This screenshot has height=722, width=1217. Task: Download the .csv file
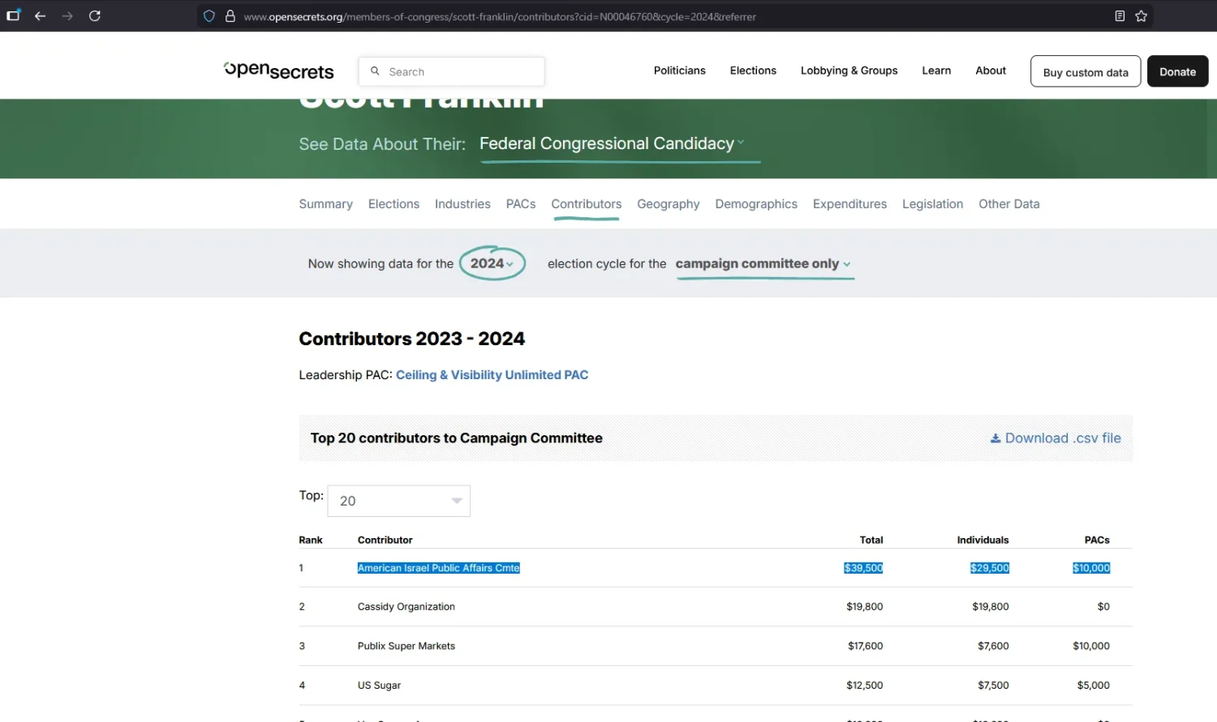click(x=1056, y=438)
